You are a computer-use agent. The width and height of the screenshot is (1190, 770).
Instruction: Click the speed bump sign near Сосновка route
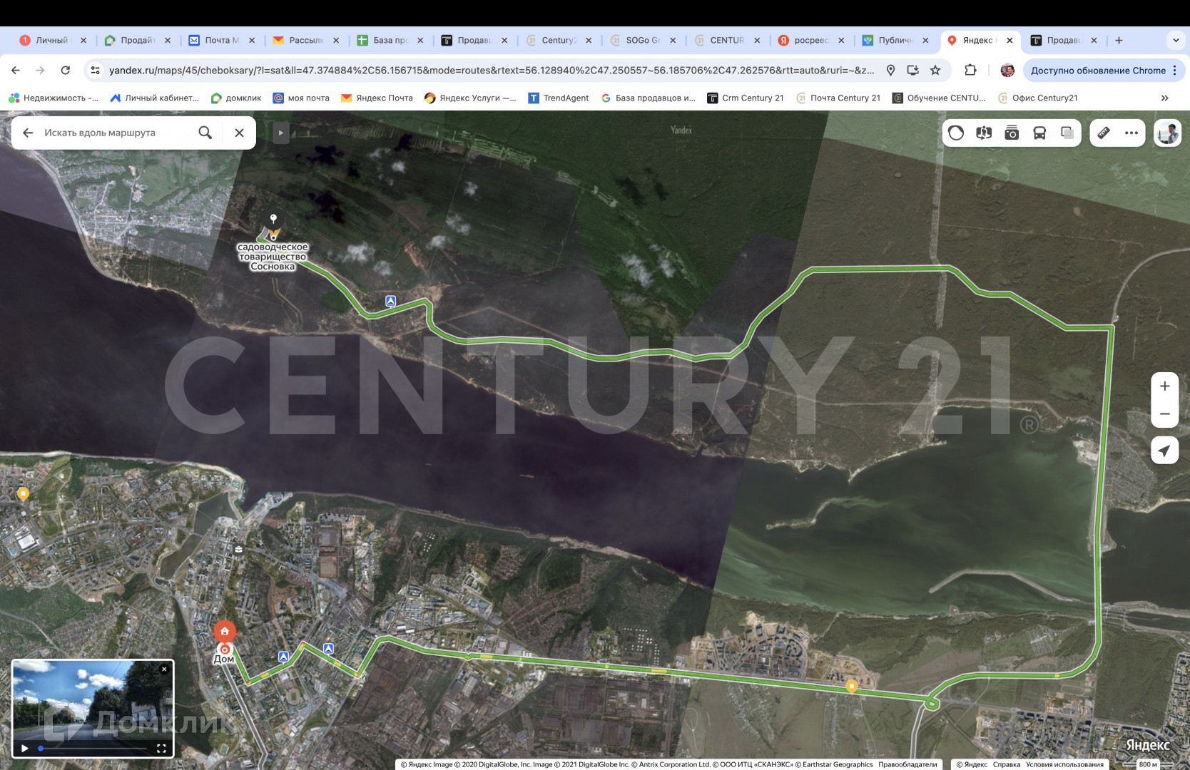click(390, 301)
